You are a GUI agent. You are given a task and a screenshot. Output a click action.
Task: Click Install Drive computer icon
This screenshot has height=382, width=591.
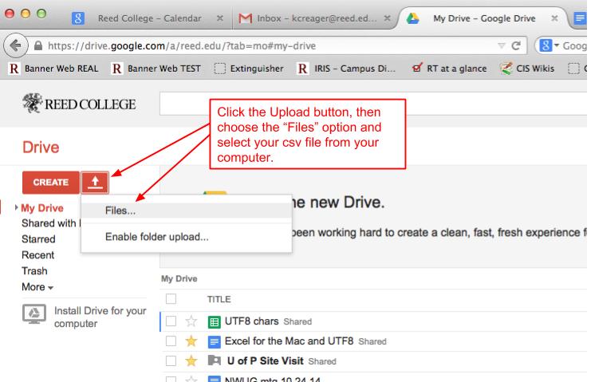pos(33,315)
